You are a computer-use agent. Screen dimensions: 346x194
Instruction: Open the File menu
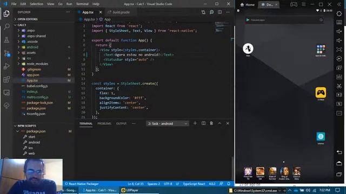(14, 4)
